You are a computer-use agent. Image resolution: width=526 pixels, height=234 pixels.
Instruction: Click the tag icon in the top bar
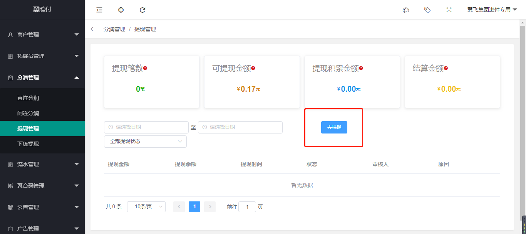[x=427, y=10]
